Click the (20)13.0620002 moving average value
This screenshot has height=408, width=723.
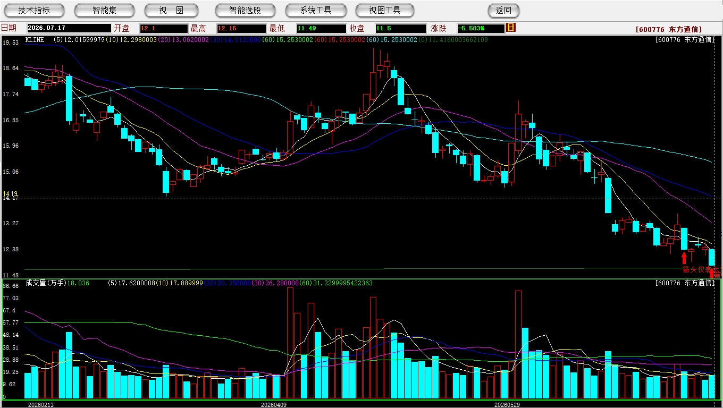pos(182,40)
